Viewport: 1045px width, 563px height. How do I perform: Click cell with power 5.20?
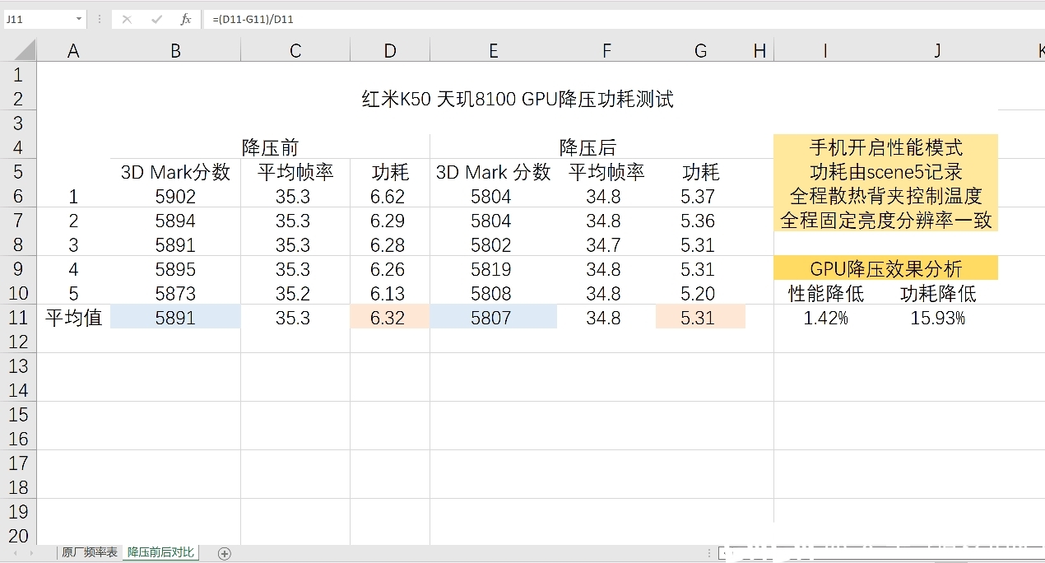[700, 293]
